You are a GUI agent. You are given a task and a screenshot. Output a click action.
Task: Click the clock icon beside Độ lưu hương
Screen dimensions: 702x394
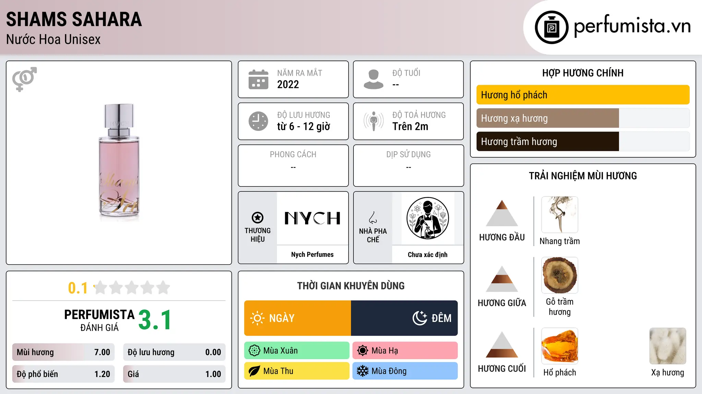click(258, 121)
